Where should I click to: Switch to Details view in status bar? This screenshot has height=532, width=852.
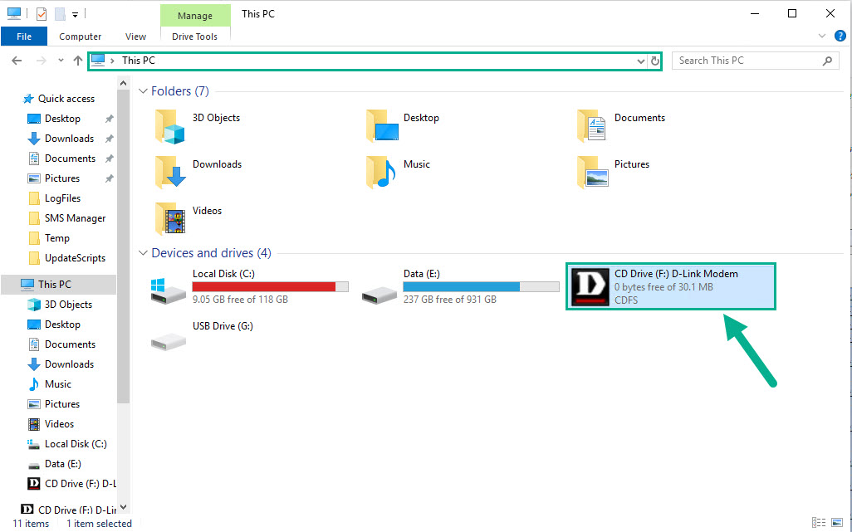click(818, 523)
